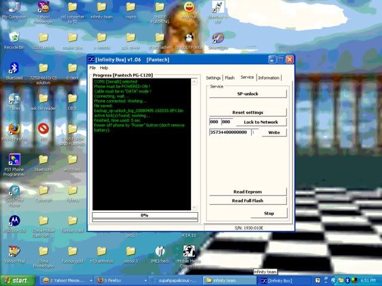The width and height of the screenshot is (382, 286).
Task: Open the d client folder
Action: (x=72, y=71)
